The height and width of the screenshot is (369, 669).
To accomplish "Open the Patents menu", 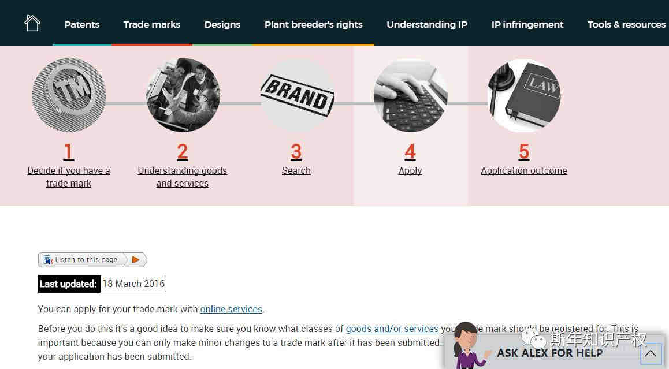I will pos(82,24).
